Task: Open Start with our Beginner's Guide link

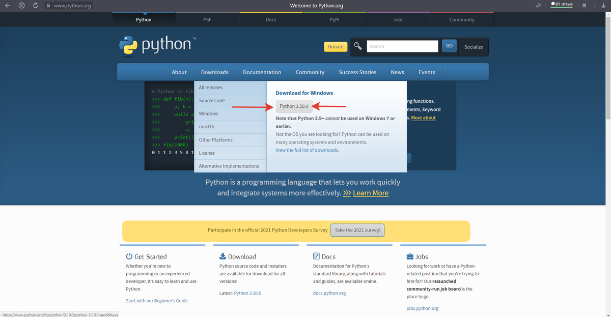Action: coord(157,301)
